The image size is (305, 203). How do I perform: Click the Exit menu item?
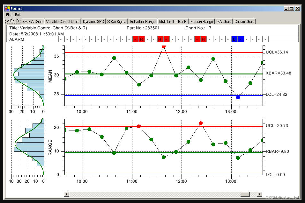pos(18,15)
